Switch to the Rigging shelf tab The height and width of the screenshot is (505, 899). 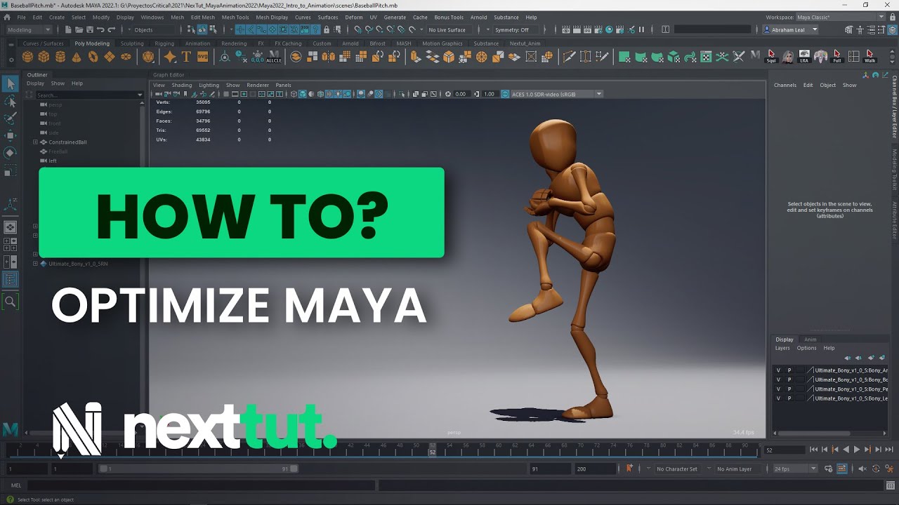coord(164,43)
